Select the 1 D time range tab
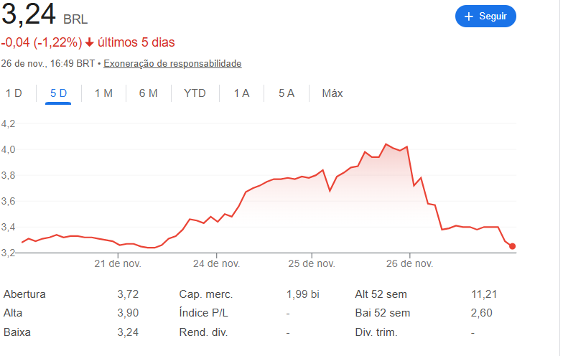 tap(14, 93)
